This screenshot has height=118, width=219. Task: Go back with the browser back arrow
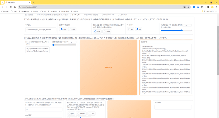click(2, 7)
